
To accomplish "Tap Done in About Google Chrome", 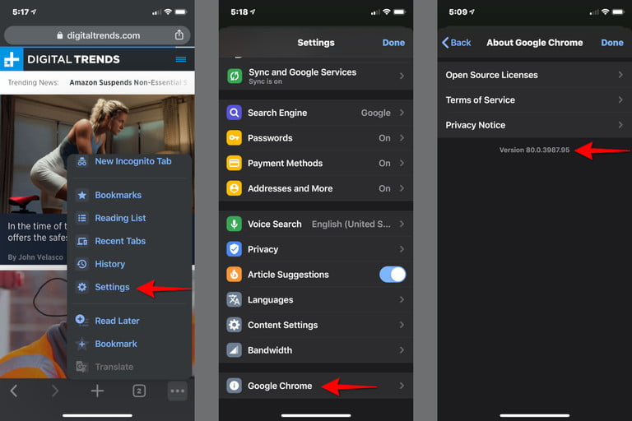I will 612,43.
